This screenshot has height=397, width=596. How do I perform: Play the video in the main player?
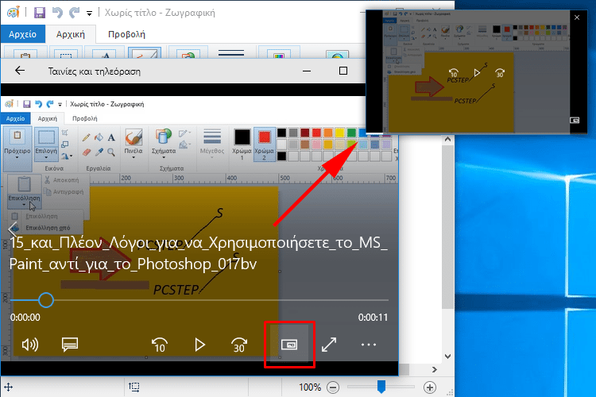click(x=199, y=345)
